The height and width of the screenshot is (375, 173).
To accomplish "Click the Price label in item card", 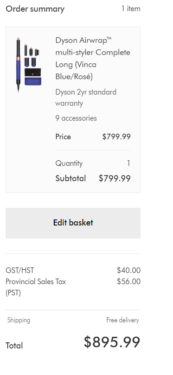I will (63, 137).
